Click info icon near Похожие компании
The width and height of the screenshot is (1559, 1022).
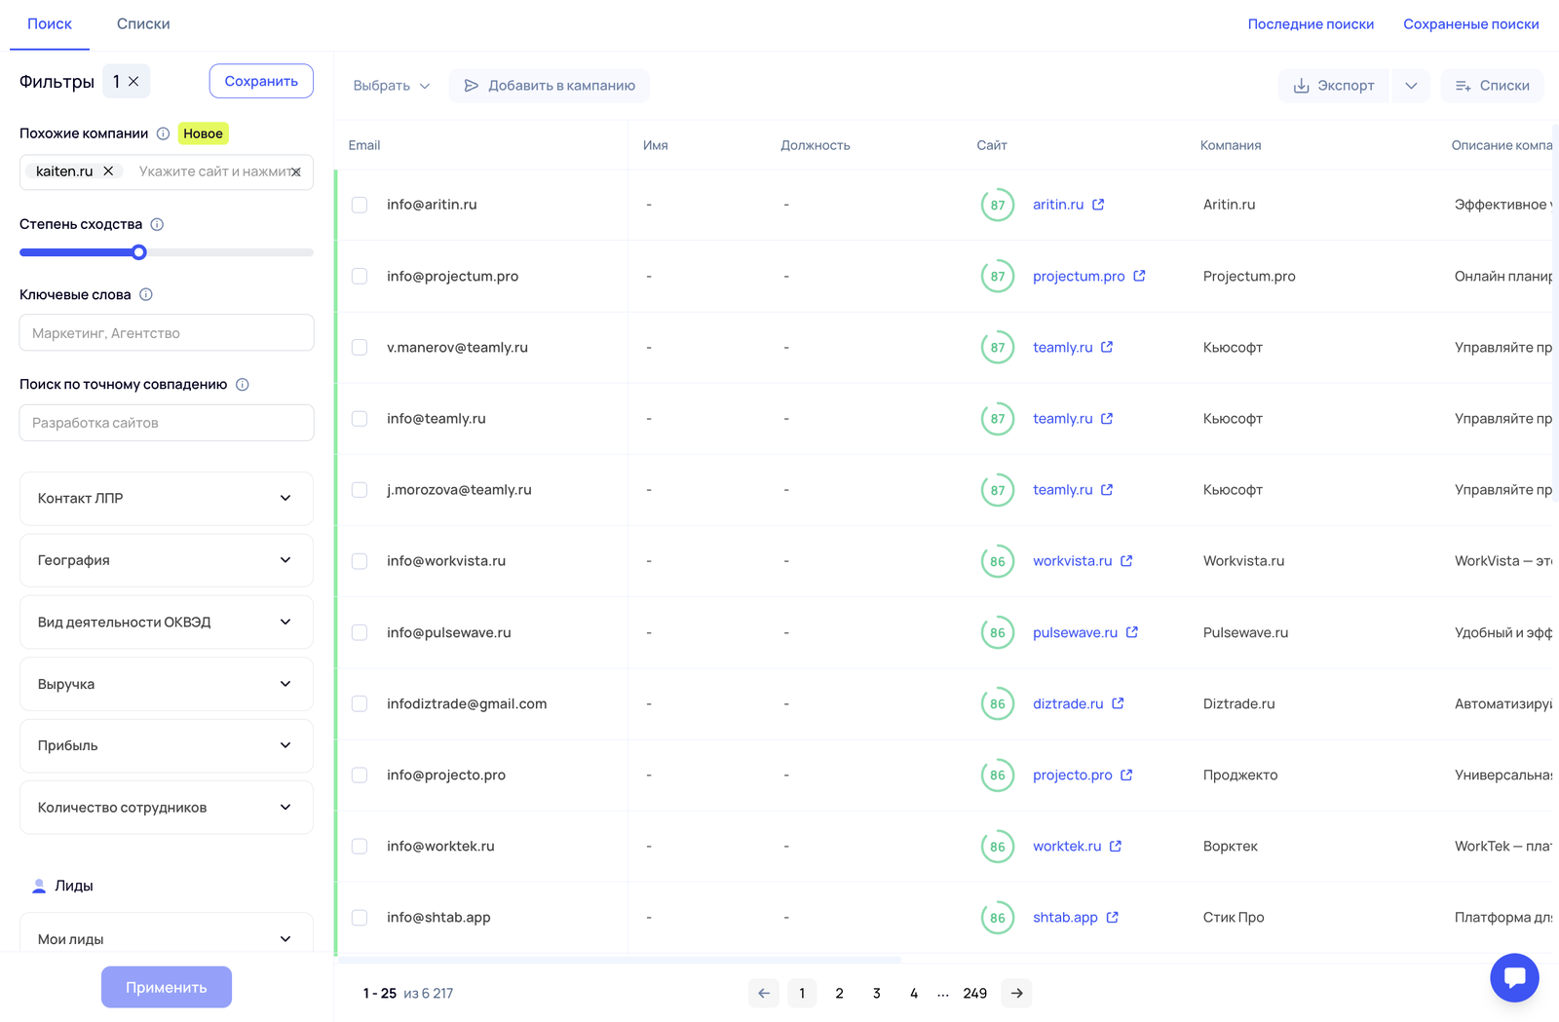164,133
